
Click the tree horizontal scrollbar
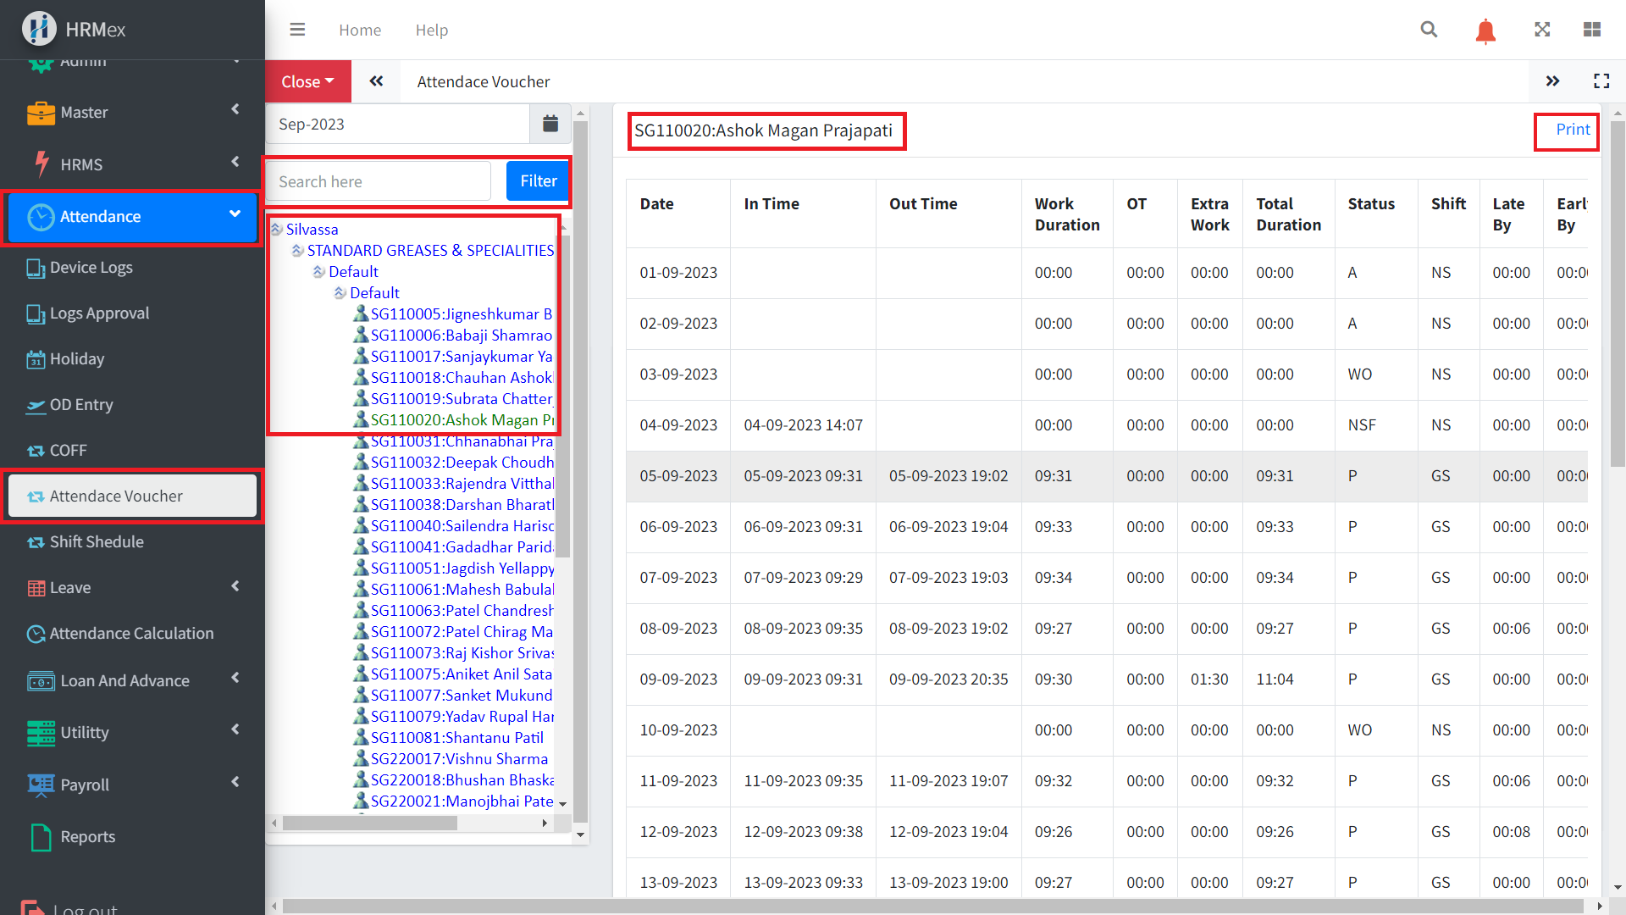(370, 823)
